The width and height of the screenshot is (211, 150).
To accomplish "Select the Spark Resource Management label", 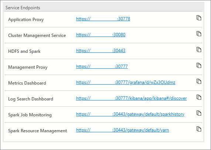I will 37,131.
